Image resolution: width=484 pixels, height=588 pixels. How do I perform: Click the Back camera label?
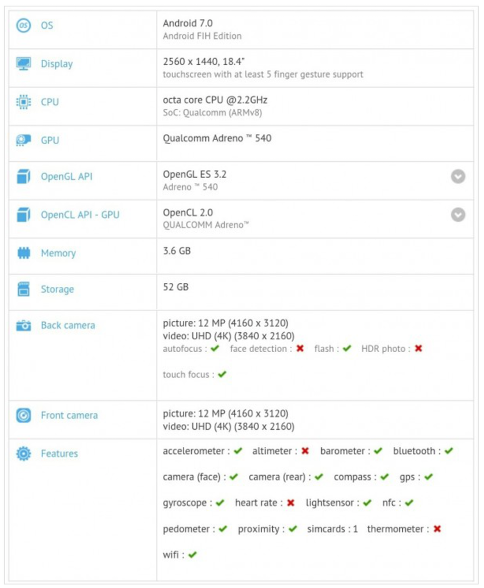click(68, 325)
